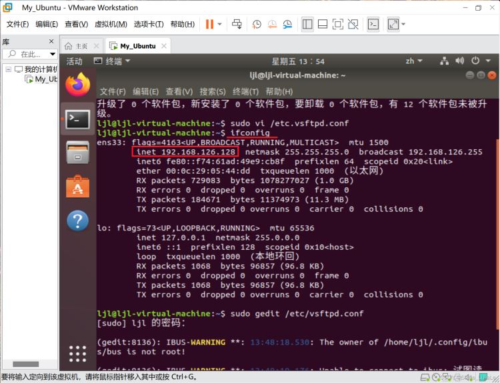Collapse the 我的计算机 tree node
The image size is (500, 383).
9,69
